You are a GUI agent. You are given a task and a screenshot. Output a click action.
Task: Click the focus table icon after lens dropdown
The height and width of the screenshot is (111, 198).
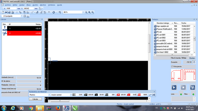pos(28,16)
